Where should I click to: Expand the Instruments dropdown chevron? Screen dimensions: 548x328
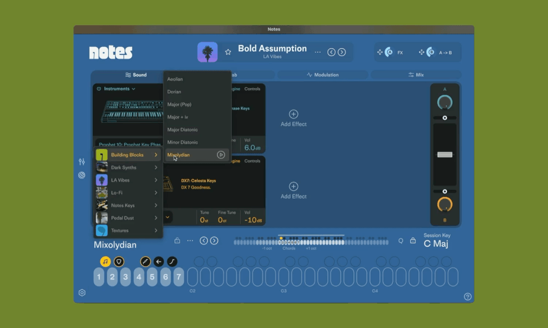[x=133, y=89]
